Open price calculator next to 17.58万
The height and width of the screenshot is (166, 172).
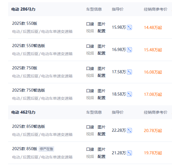click(x=129, y=72)
